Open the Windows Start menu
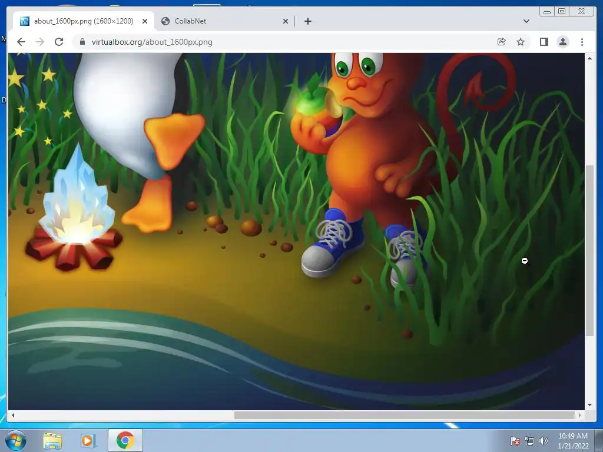 pyautogui.click(x=15, y=440)
